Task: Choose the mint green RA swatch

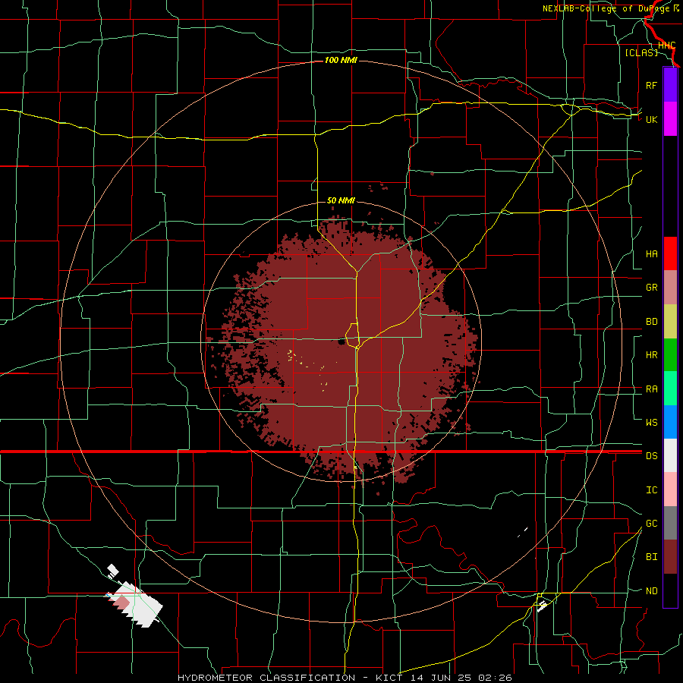Action: tap(670, 389)
